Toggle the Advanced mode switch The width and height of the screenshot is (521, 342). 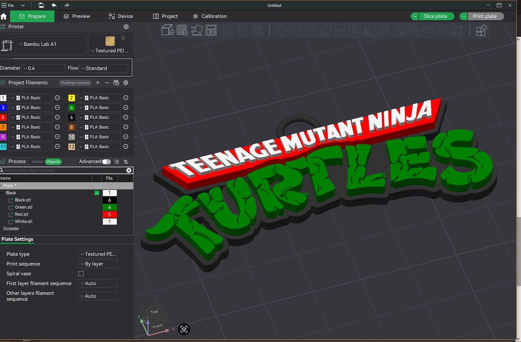pos(106,162)
